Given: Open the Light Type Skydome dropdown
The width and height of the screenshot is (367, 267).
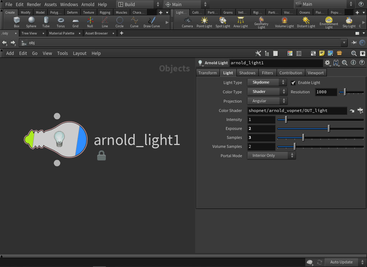Looking at the screenshot, I should coord(267,82).
